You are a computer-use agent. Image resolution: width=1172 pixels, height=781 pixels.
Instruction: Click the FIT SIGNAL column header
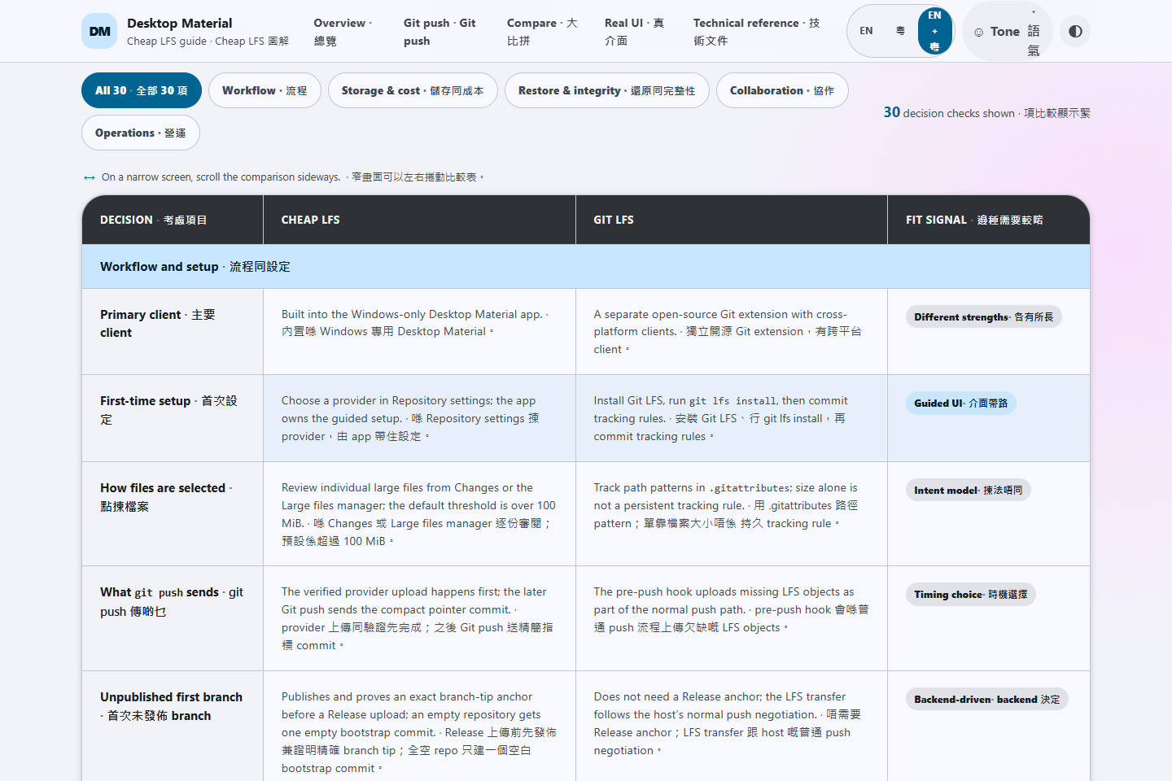[x=989, y=220]
